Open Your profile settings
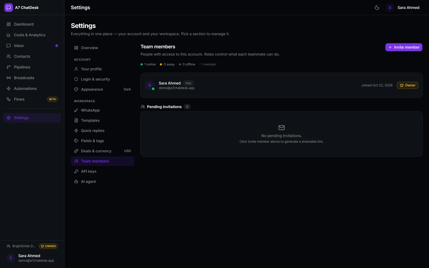The width and height of the screenshot is (429, 268). [x=102, y=69]
